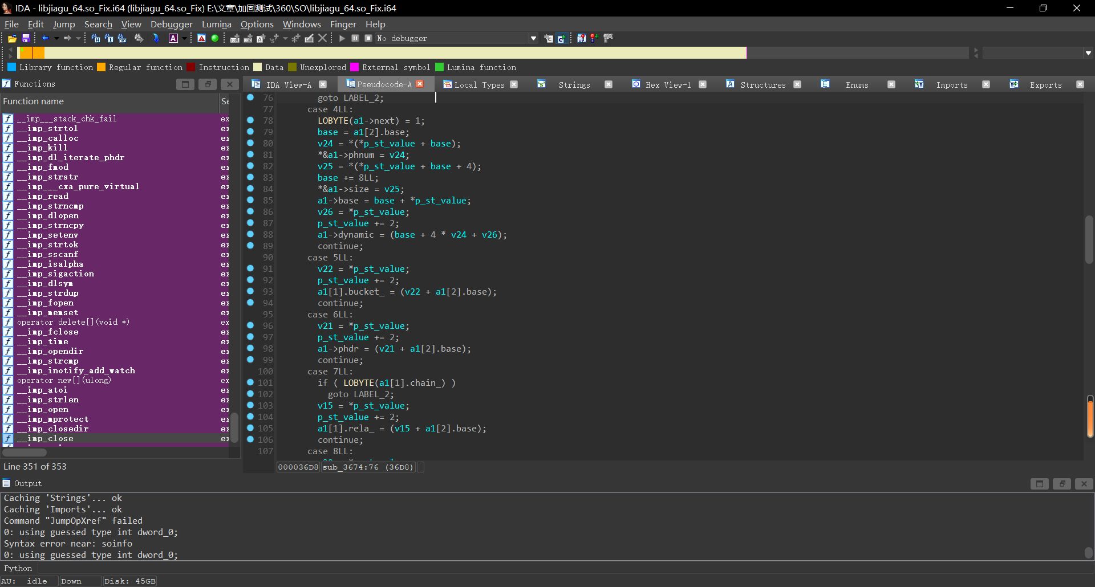Viewport: 1095px width, 587px height.
Task: Click the convert to code icon
Action: (234, 38)
